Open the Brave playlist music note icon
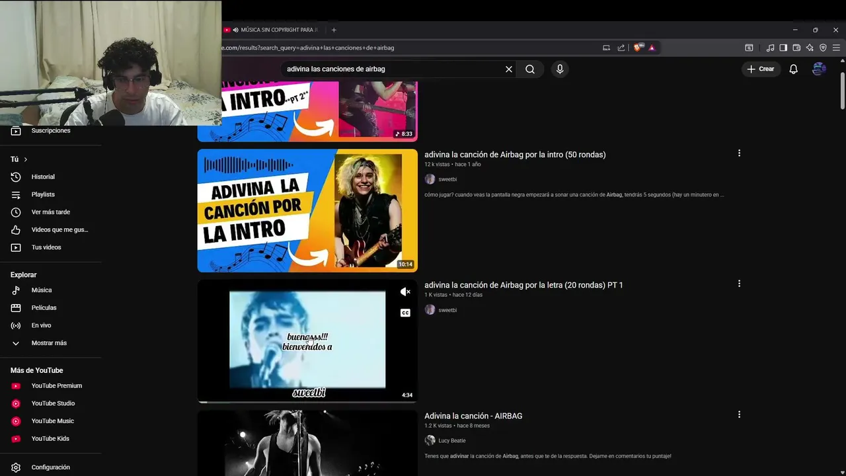This screenshot has width=846, height=476. click(770, 48)
